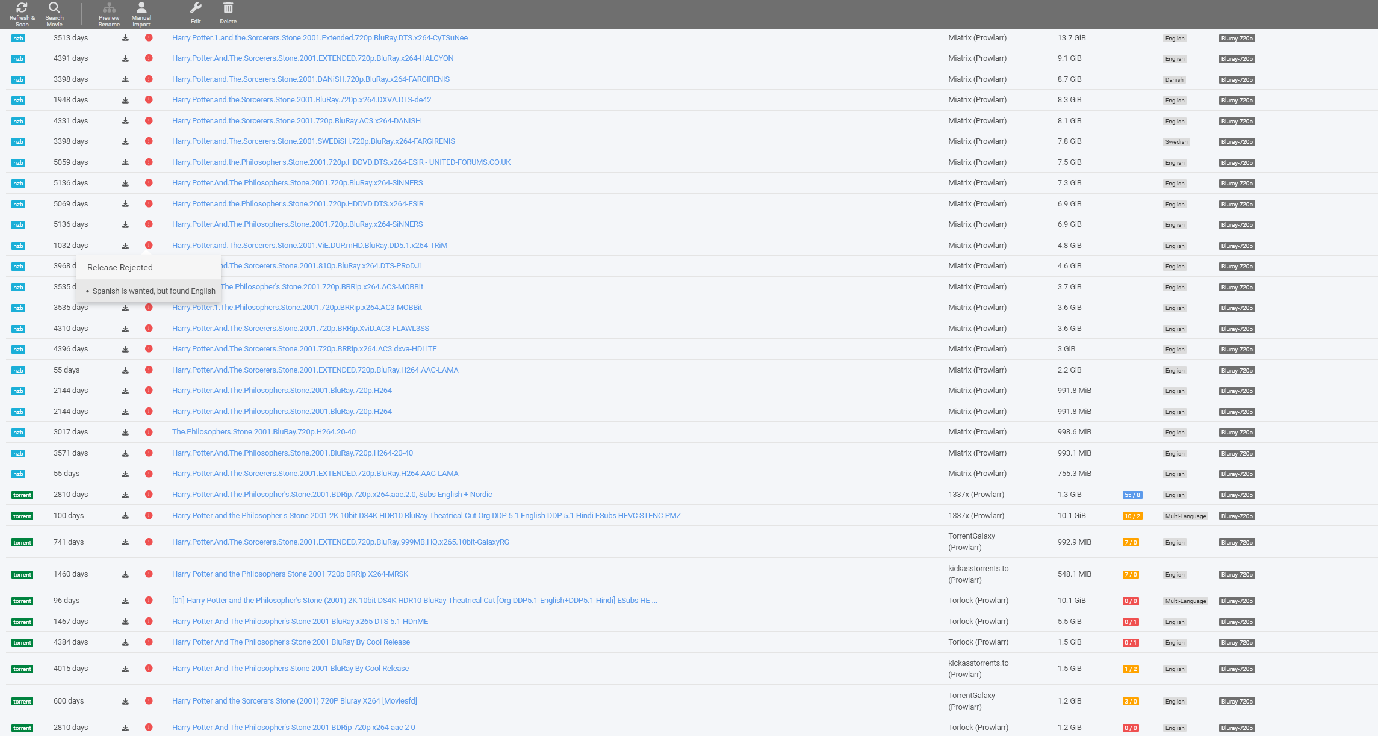1378x736 pixels.
Task: Click the nzb badge on the ESiR release
Action: (x=18, y=204)
